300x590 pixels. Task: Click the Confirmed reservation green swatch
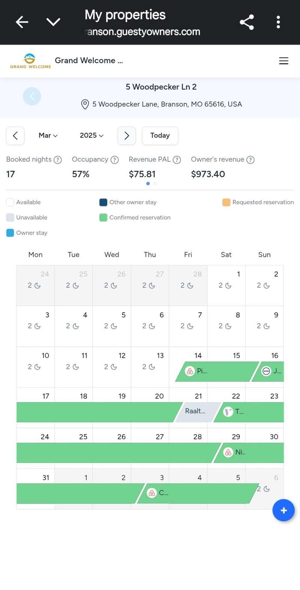click(103, 218)
